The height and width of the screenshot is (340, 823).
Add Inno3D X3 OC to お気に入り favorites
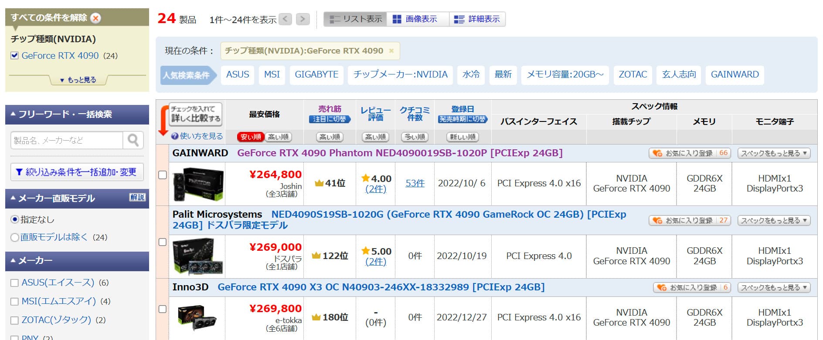pyautogui.click(x=692, y=288)
